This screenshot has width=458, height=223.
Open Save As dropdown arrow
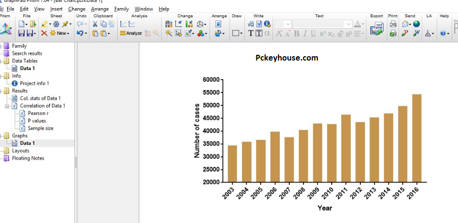coord(35,33)
